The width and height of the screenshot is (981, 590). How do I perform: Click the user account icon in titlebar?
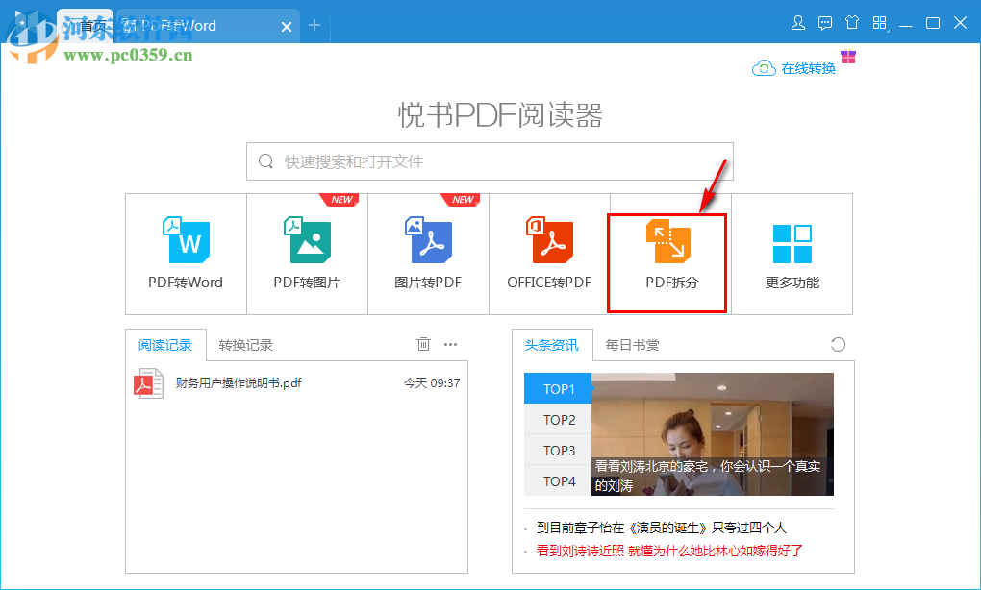(x=797, y=22)
